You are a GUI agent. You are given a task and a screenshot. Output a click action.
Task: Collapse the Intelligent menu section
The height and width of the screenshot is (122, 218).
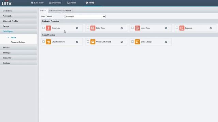18,31
